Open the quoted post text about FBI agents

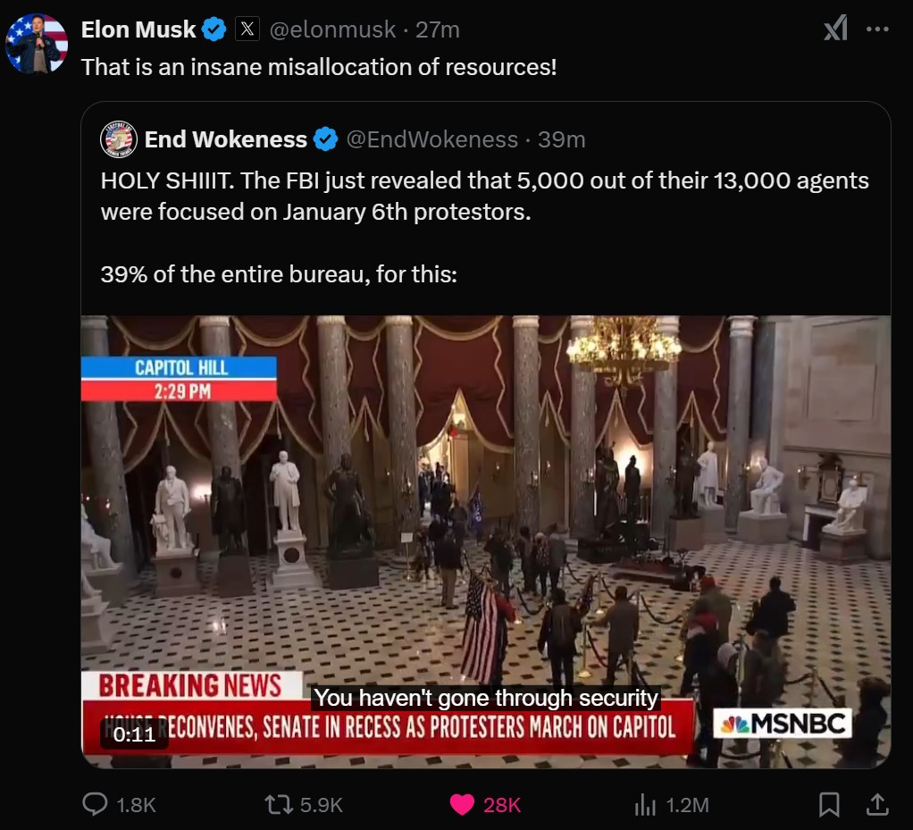484,227
